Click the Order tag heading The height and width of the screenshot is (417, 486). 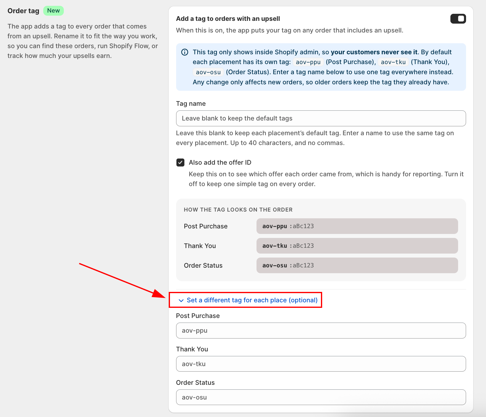[x=23, y=11]
